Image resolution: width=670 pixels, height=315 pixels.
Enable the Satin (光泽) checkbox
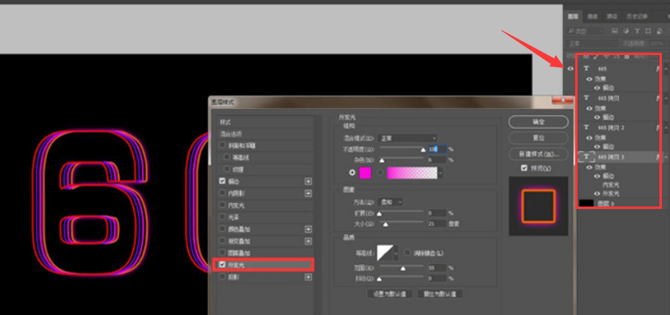(222, 217)
